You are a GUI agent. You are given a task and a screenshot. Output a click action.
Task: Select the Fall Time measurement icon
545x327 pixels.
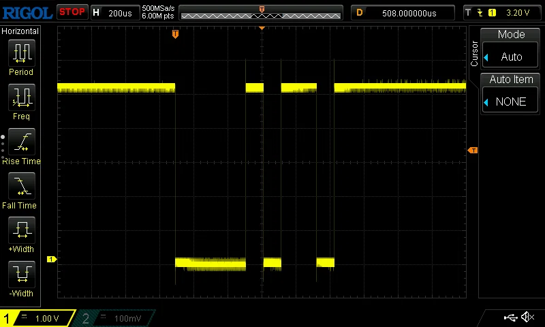22,186
